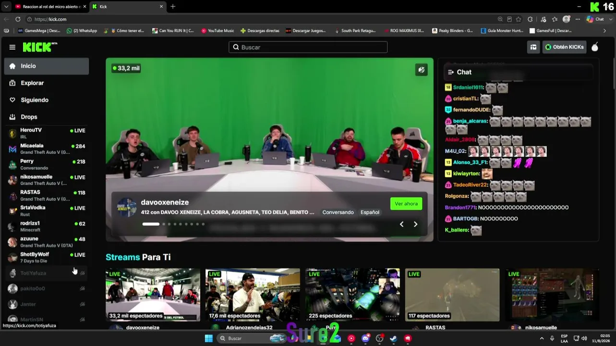
Task: Reload the page with the browser refresh icon
Action: [18, 19]
